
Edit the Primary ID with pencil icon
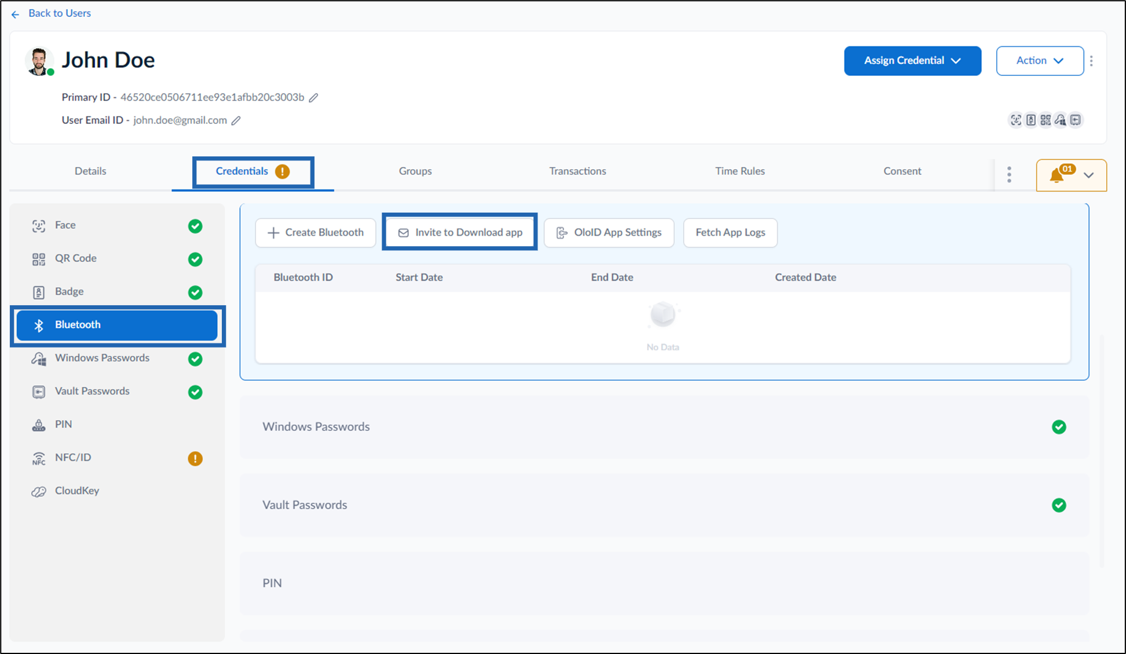(x=314, y=97)
